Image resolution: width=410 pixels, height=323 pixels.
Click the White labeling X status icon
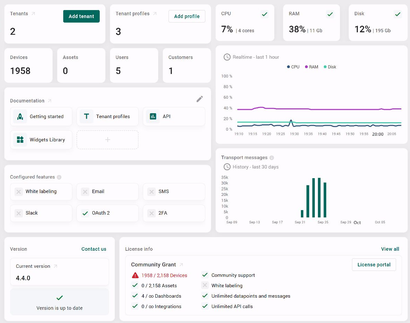click(x=18, y=192)
